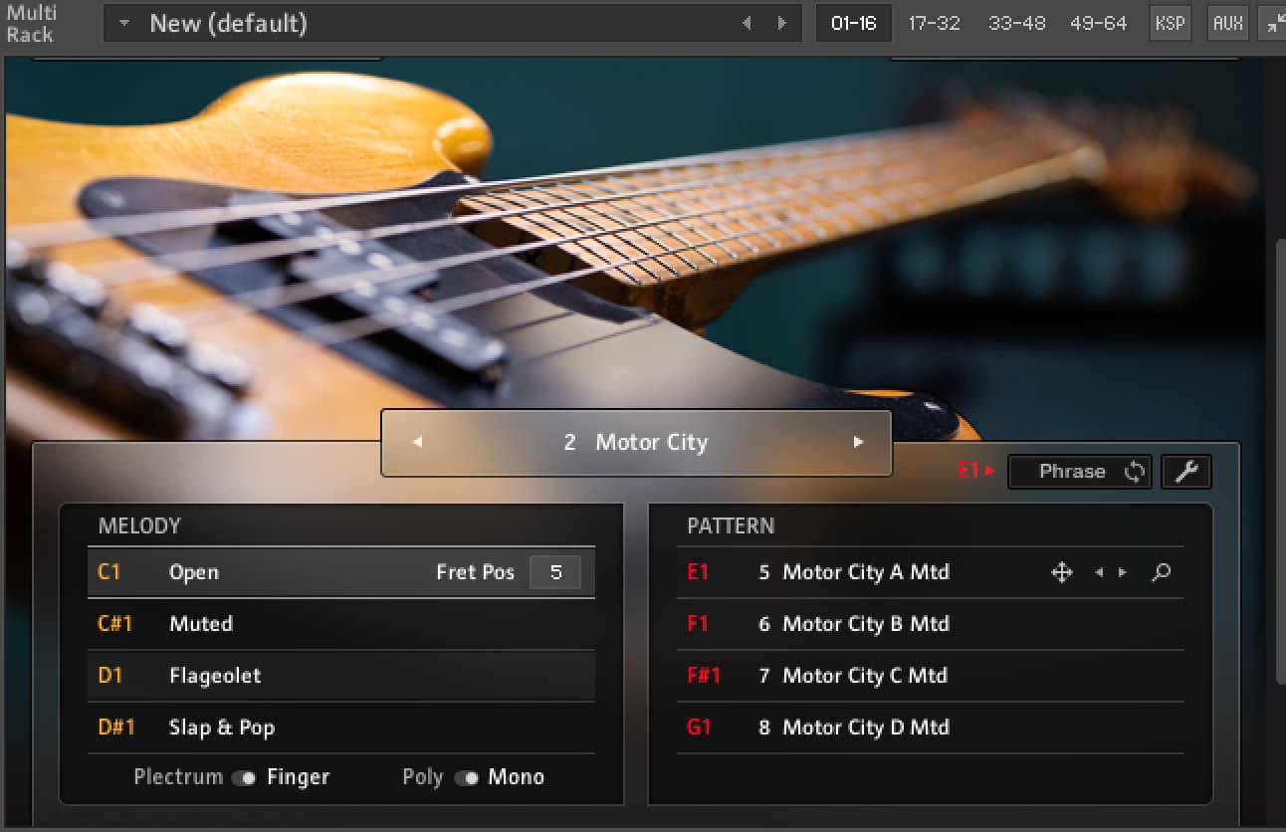Load previous multi with the top-bar left arrow
Image resolution: width=1286 pixels, height=832 pixels.
click(747, 23)
